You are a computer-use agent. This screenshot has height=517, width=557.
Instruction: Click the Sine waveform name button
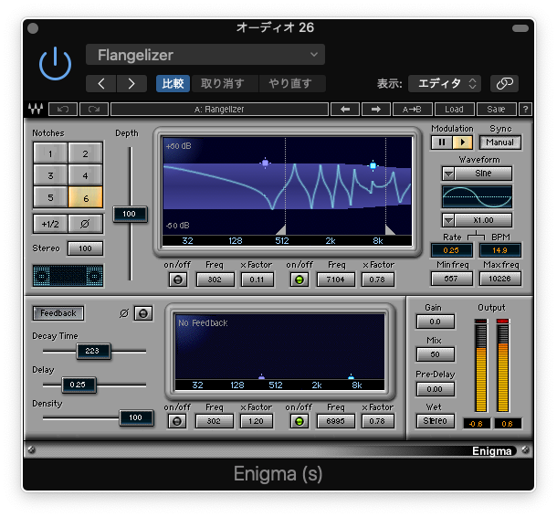pos(483,174)
